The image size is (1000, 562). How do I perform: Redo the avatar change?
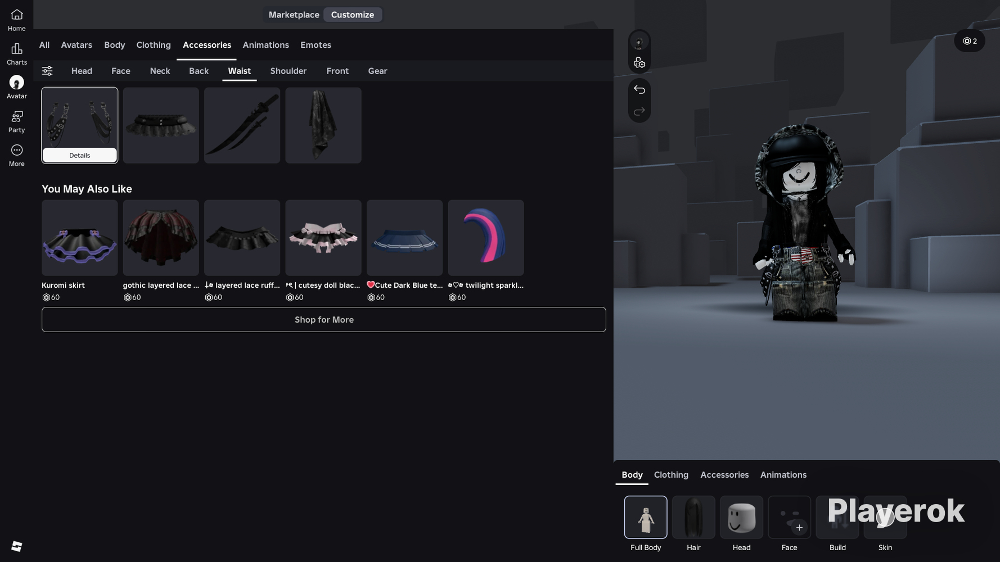pos(639,111)
